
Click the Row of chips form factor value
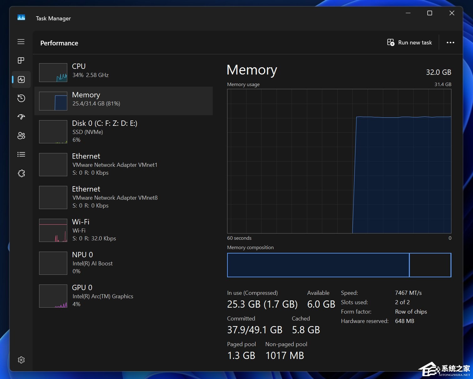tap(411, 312)
